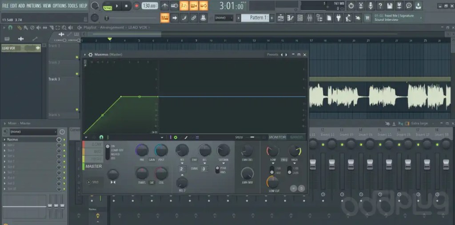Toggle the link/multilink controllers icon

[x=194, y=18]
